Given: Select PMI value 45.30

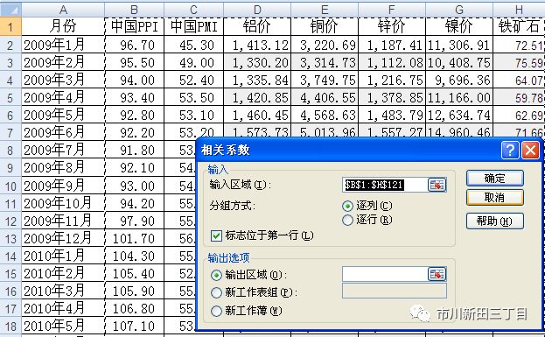Looking at the screenshot, I should coord(193,45).
